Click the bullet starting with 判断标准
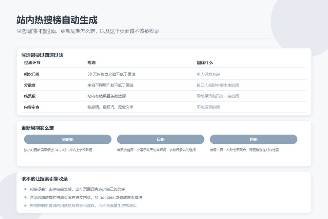 (77, 189)
